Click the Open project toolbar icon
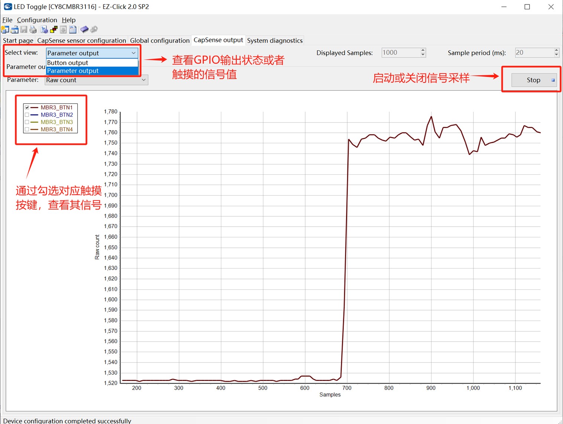 point(15,30)
